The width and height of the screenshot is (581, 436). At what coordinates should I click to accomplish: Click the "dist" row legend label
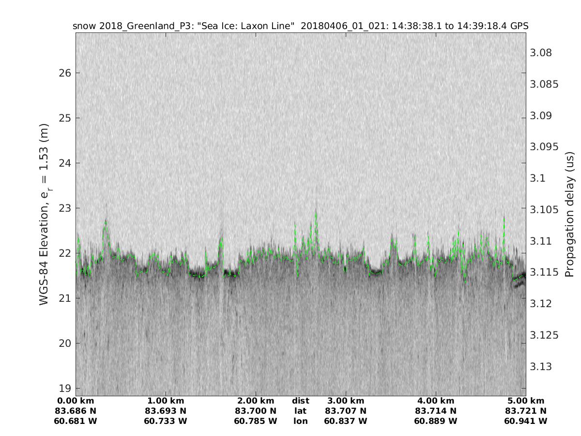pos(301,401)
